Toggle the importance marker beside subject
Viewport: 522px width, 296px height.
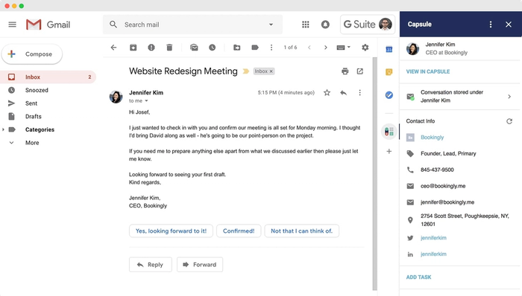point(245,71)
